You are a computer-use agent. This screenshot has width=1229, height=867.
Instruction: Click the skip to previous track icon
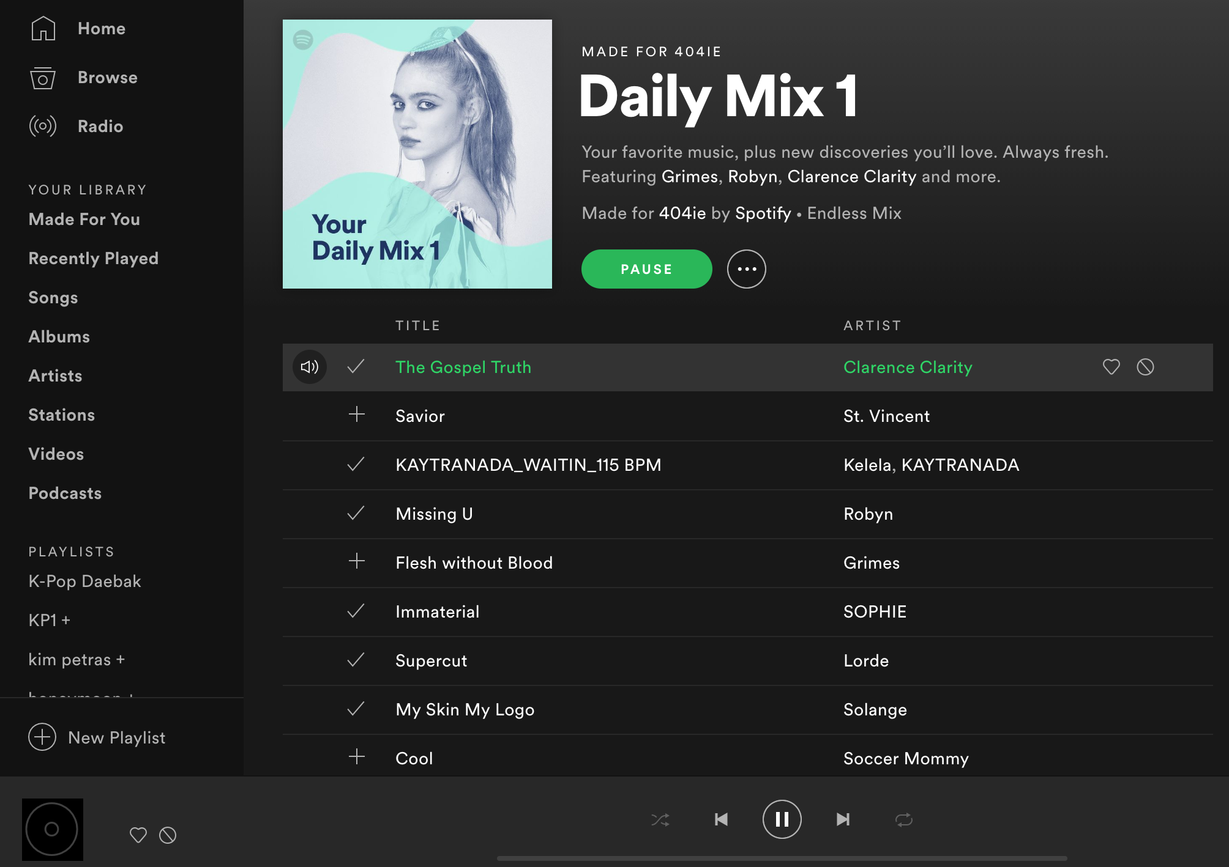[721, 819]
